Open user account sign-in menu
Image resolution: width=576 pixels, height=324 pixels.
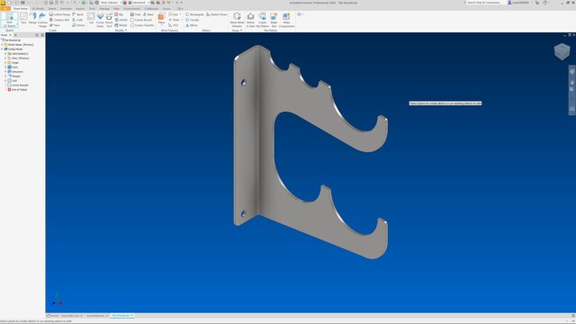pyautogui.click(x=519, y=3)
